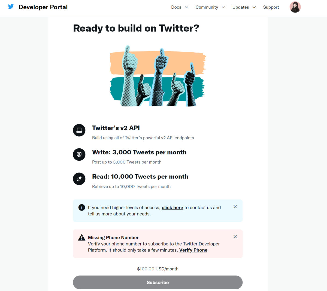Open the Verify Phone link

(x=193, y=250)
